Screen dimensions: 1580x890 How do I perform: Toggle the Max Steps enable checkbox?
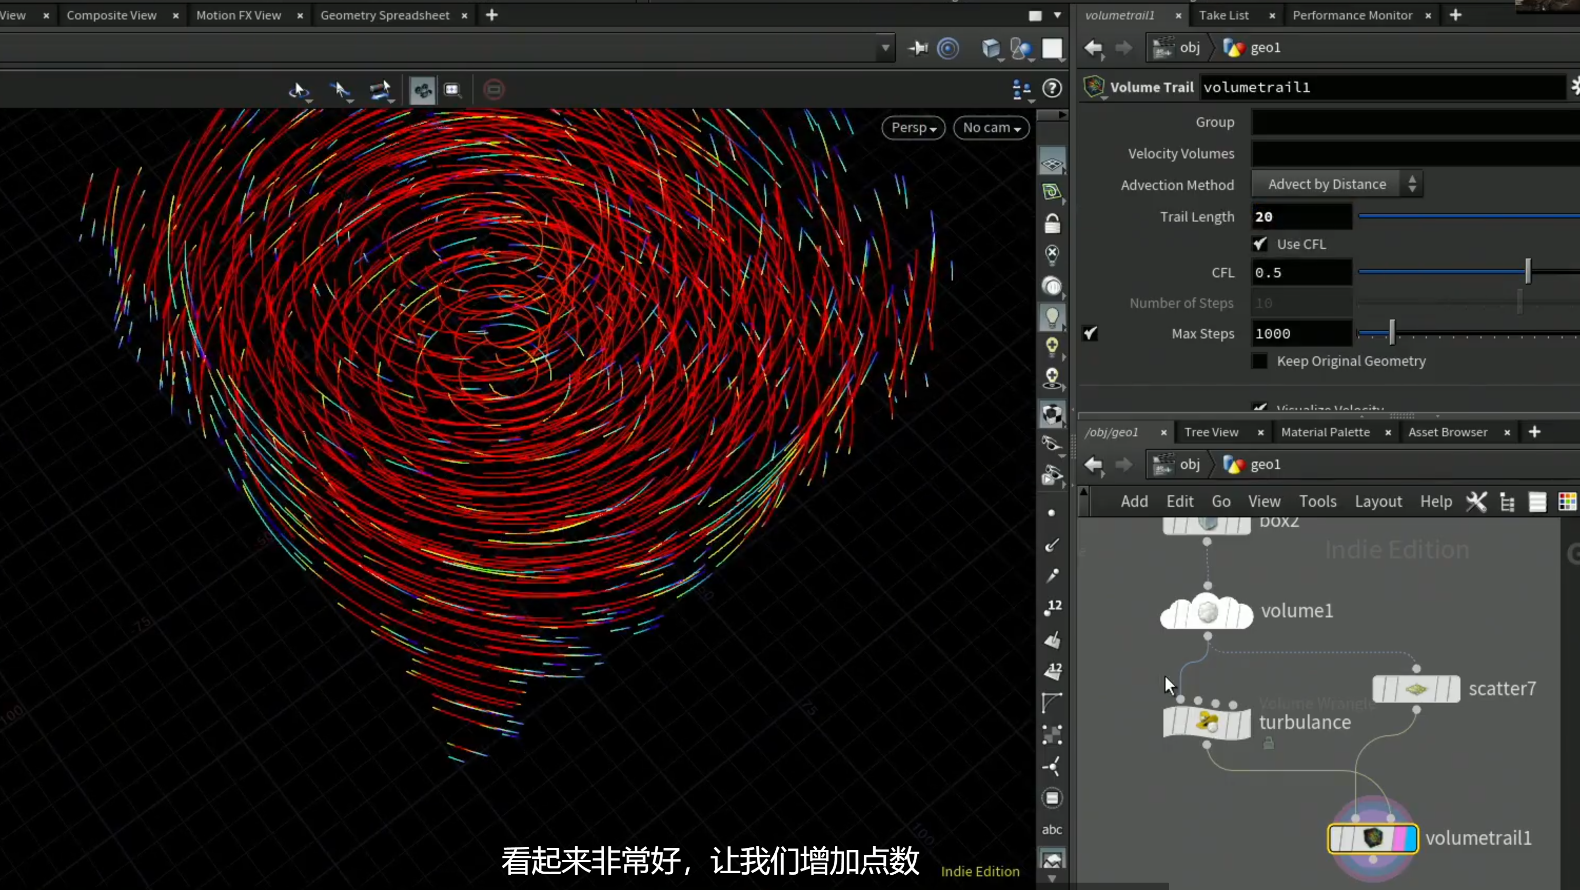click(1090, 334)
